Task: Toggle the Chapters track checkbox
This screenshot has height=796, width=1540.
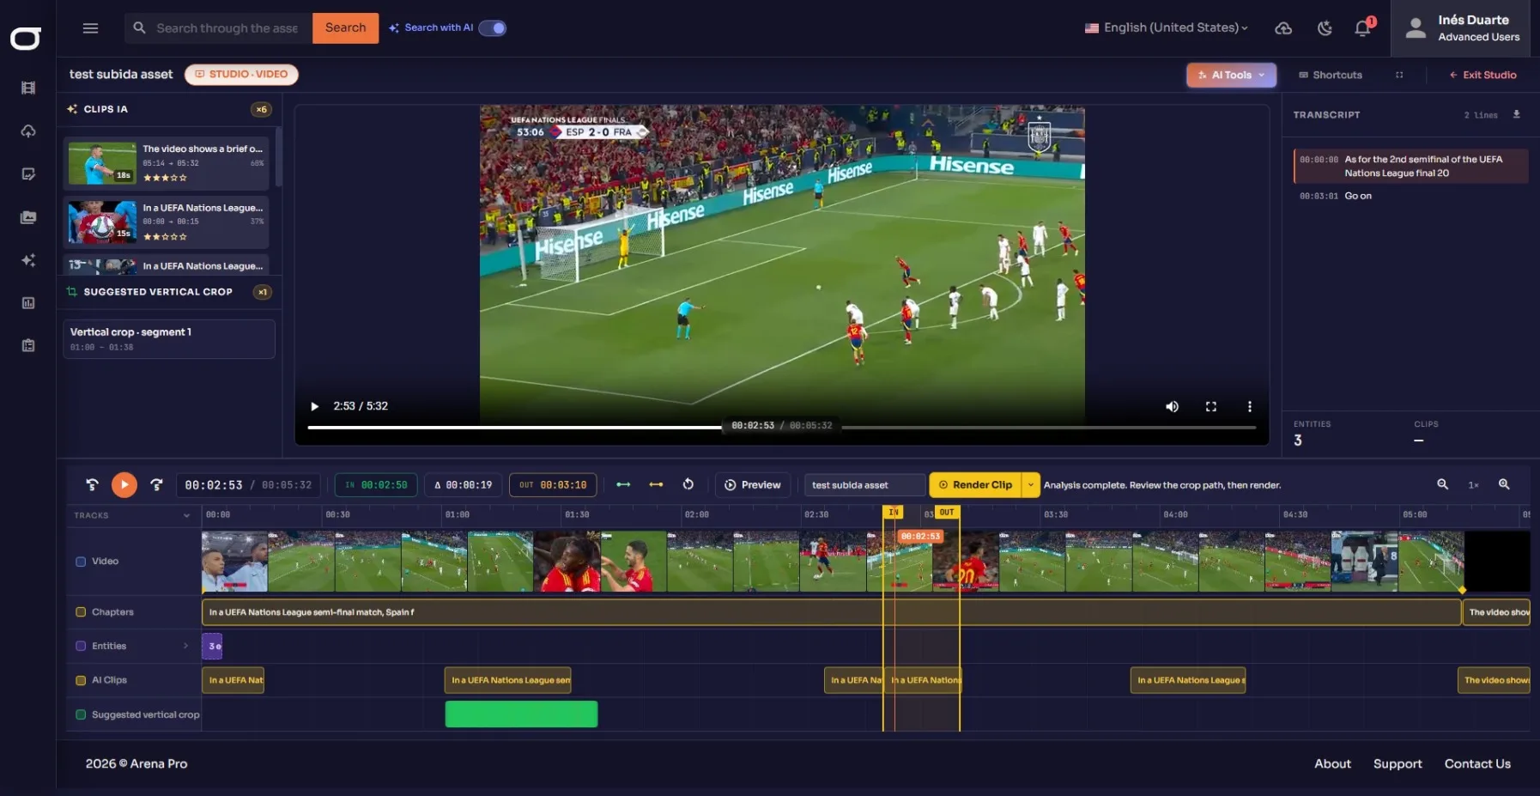Action: pyautogui.click(x=81, y=612)
